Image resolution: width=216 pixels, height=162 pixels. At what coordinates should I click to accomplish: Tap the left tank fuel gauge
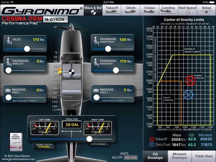45,128
